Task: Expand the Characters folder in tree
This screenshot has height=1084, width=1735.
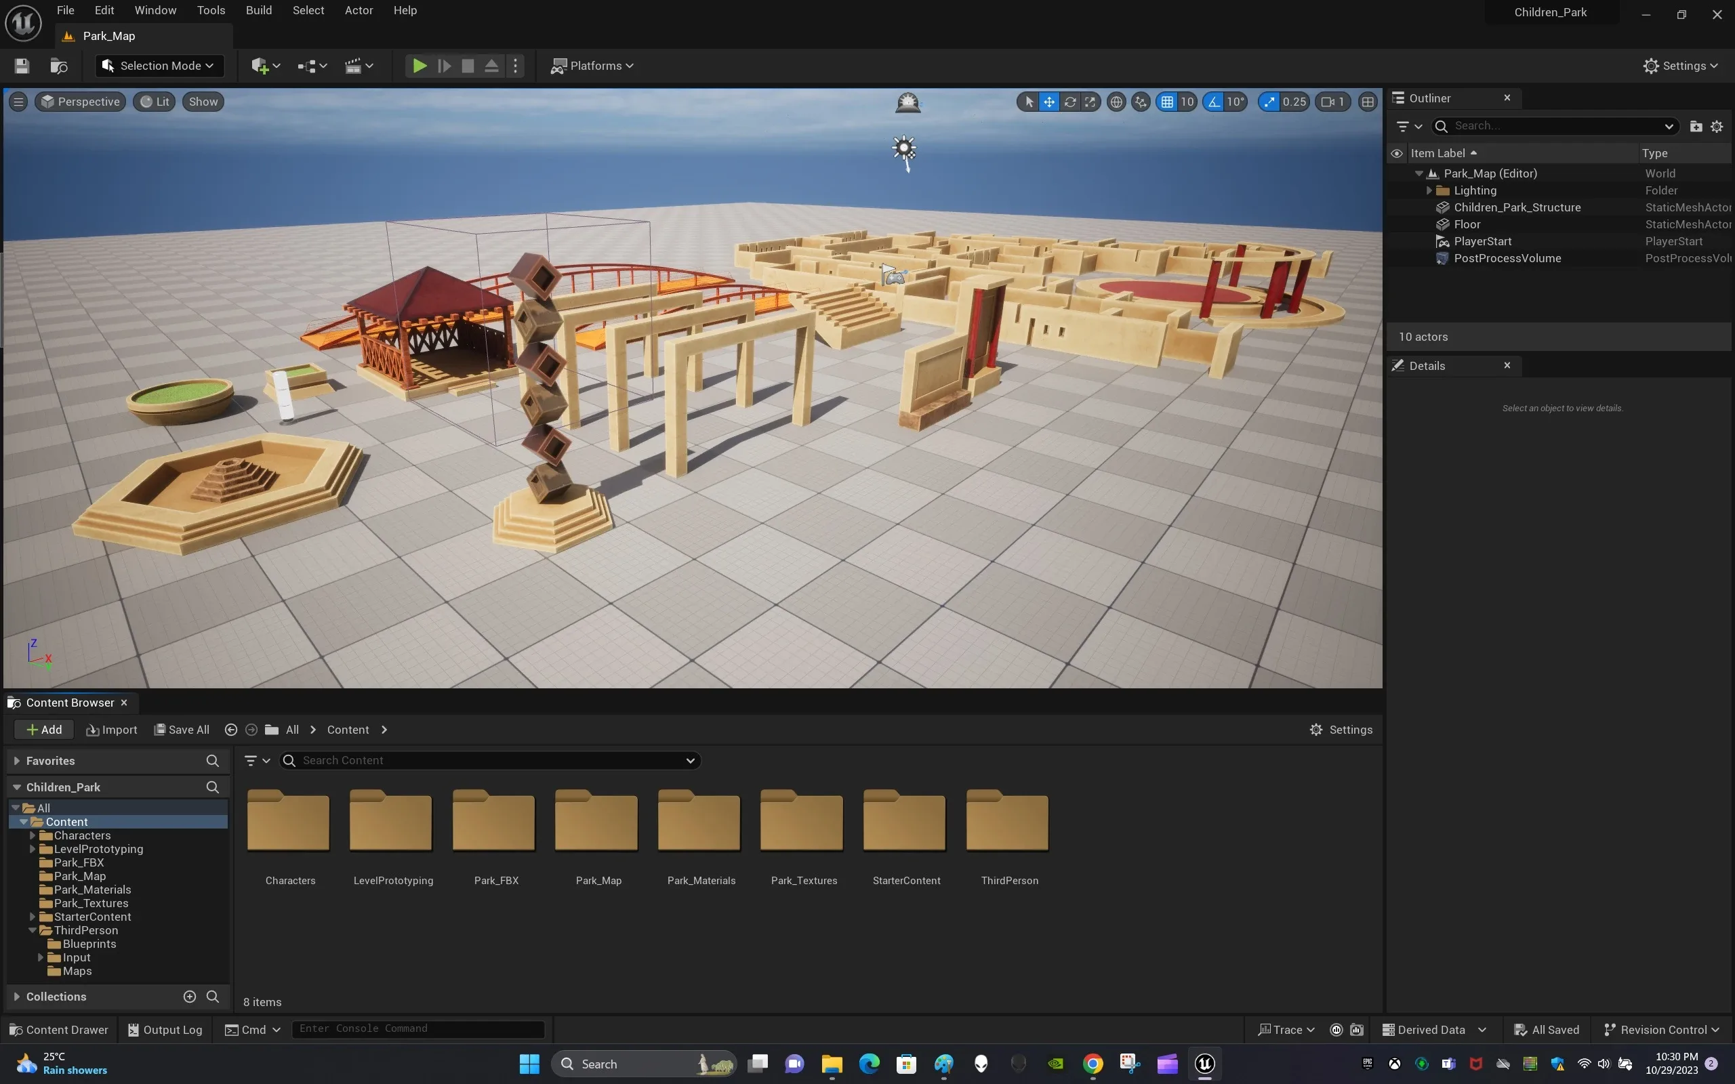Action: 33,836
